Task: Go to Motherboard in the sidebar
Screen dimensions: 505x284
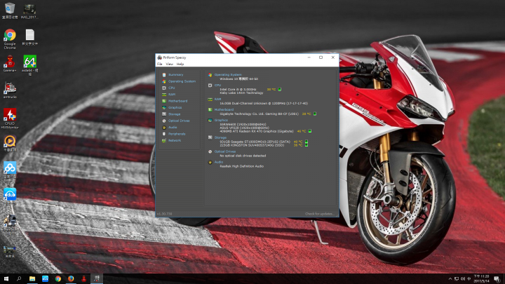Action: point(177,101)
